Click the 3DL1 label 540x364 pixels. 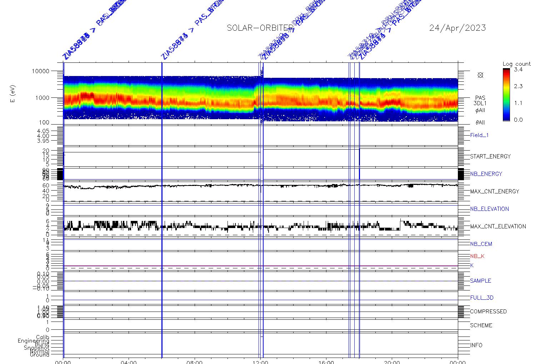[480, 103]
